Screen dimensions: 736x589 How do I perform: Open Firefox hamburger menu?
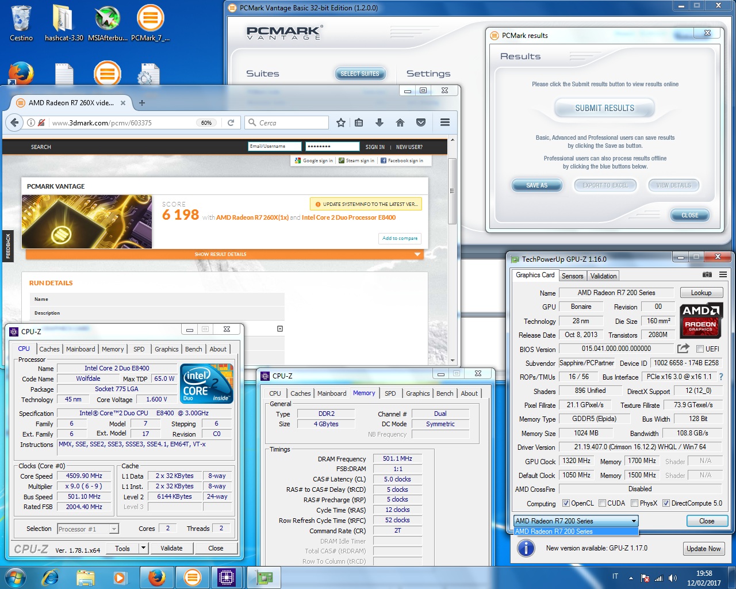pyautogui.click(x=445, y=123)
